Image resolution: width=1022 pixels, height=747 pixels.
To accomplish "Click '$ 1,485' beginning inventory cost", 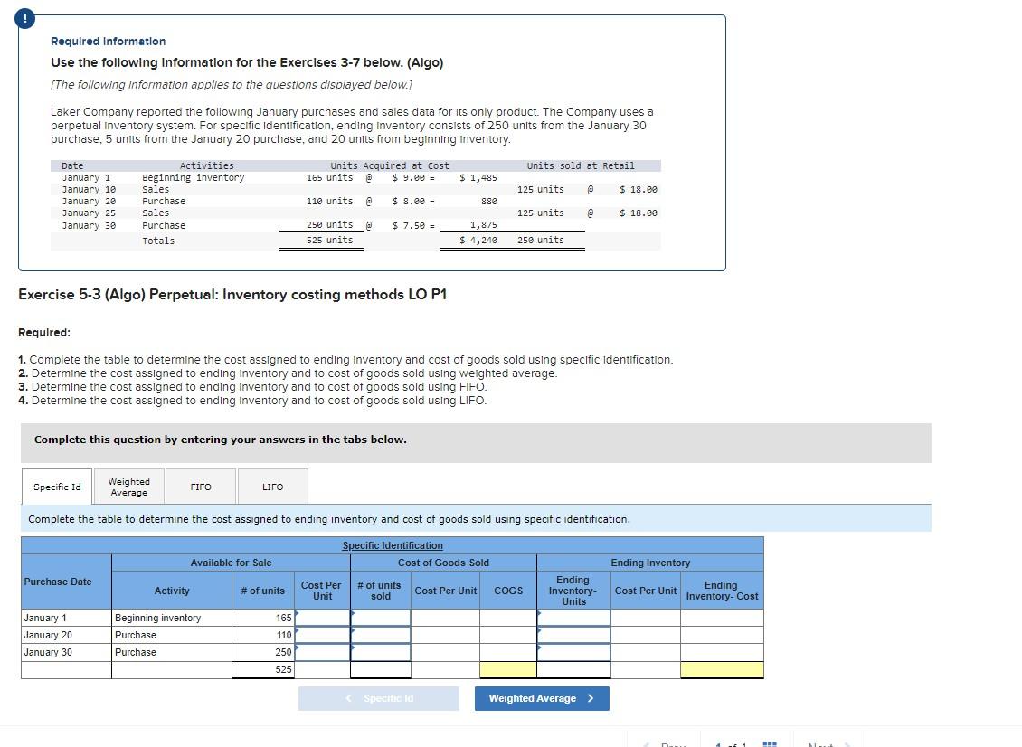I will pyautogui.click(x=478, y=178).
